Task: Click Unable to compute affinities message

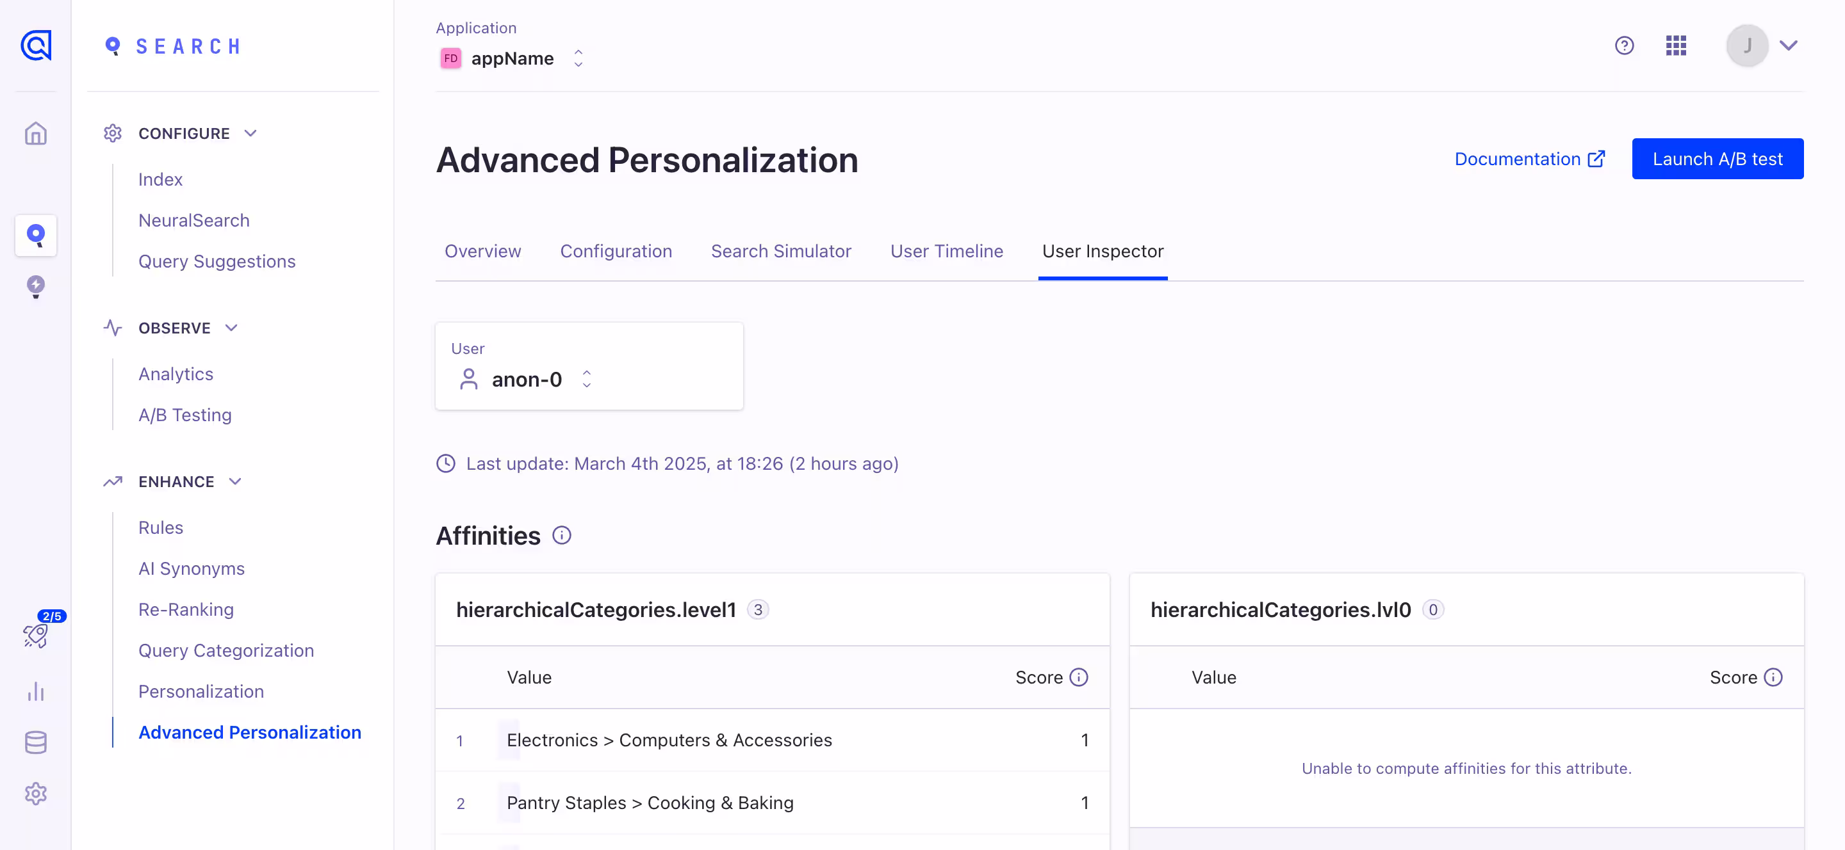Action: point(1466,769)
